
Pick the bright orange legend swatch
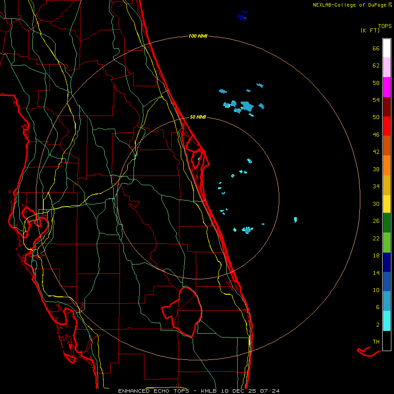pyautogui.click(x=387, y=165)
